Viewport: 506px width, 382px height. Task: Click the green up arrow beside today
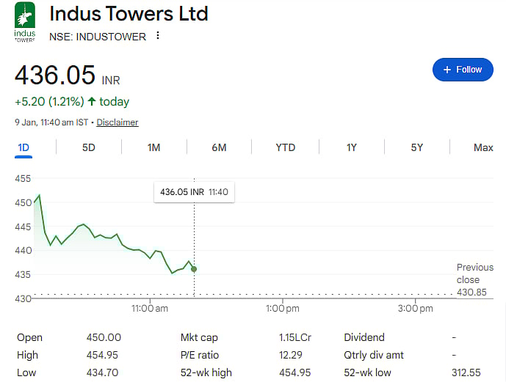[92, 101]
